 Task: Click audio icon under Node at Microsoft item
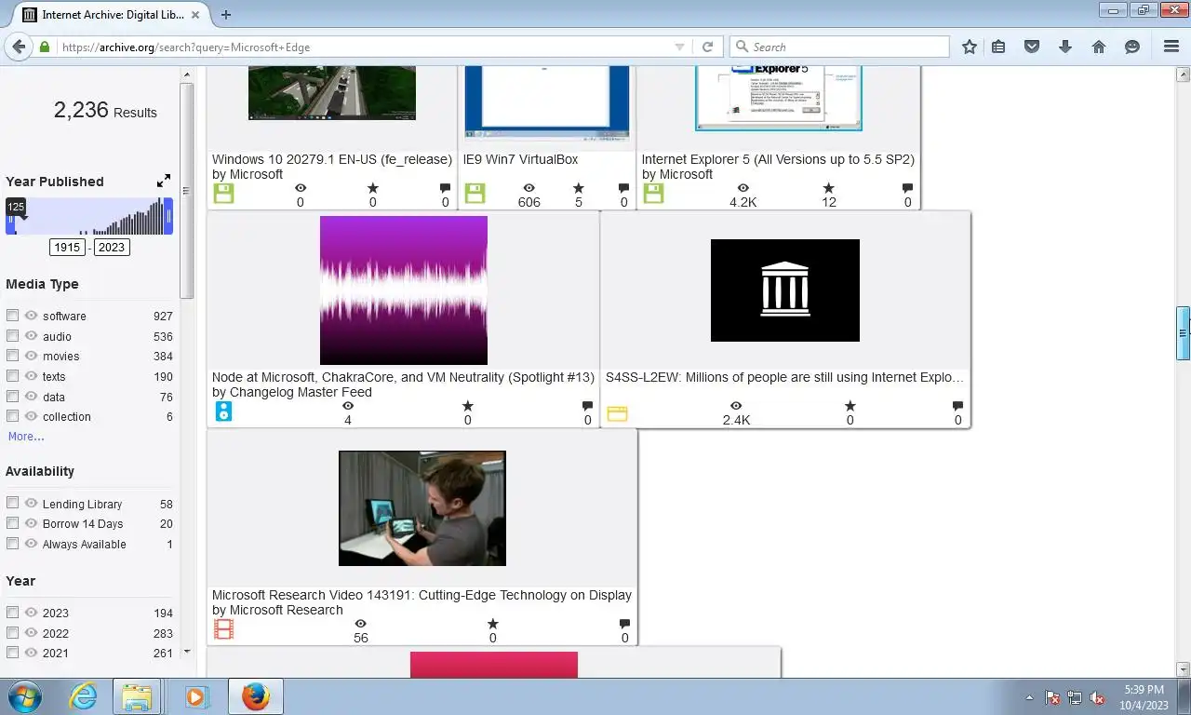(223, 411)
